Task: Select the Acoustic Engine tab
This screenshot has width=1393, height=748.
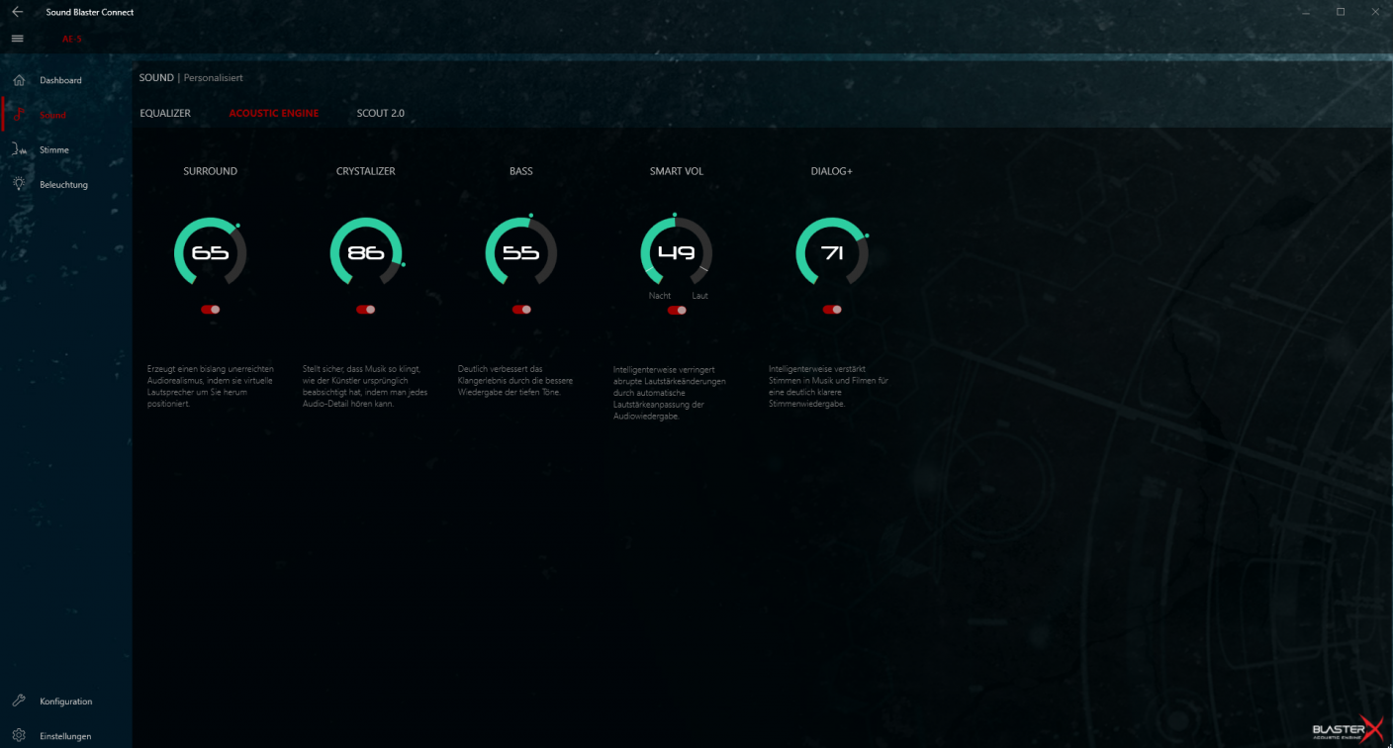Action: [274, 113]
